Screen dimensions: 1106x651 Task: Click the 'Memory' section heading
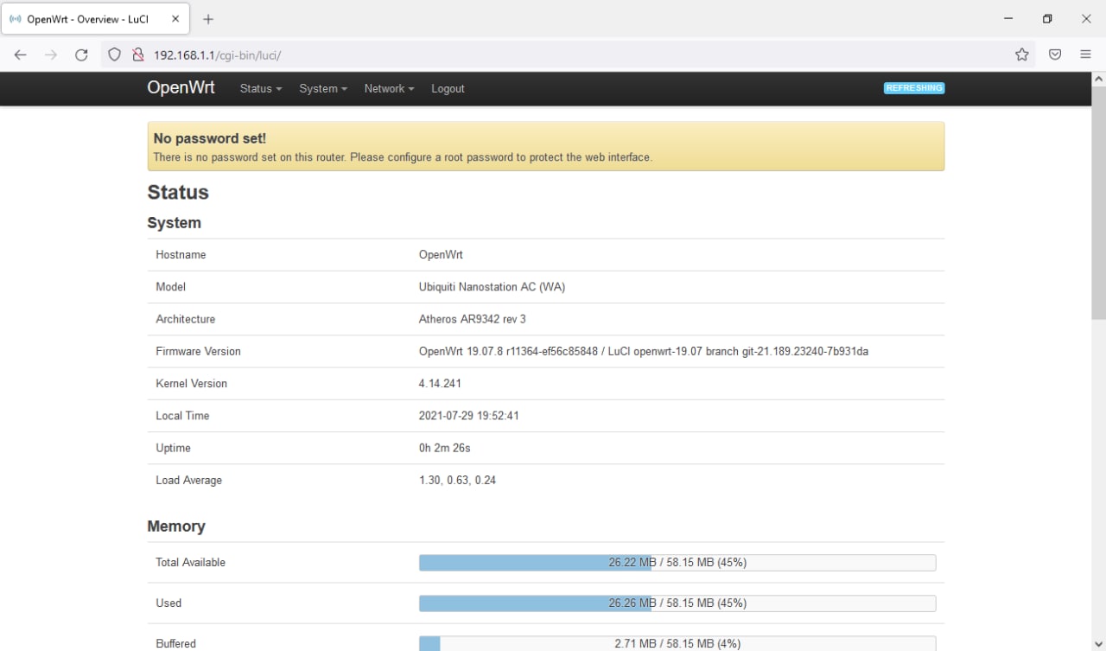tap(176, 527)
